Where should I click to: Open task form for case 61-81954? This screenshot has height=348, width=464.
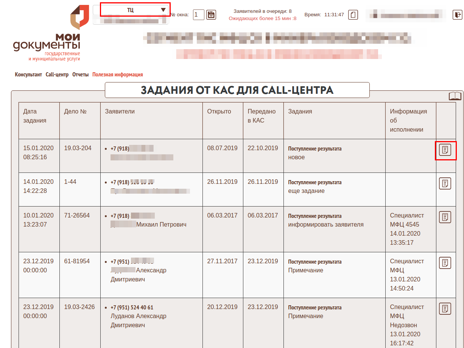[445, 263]
